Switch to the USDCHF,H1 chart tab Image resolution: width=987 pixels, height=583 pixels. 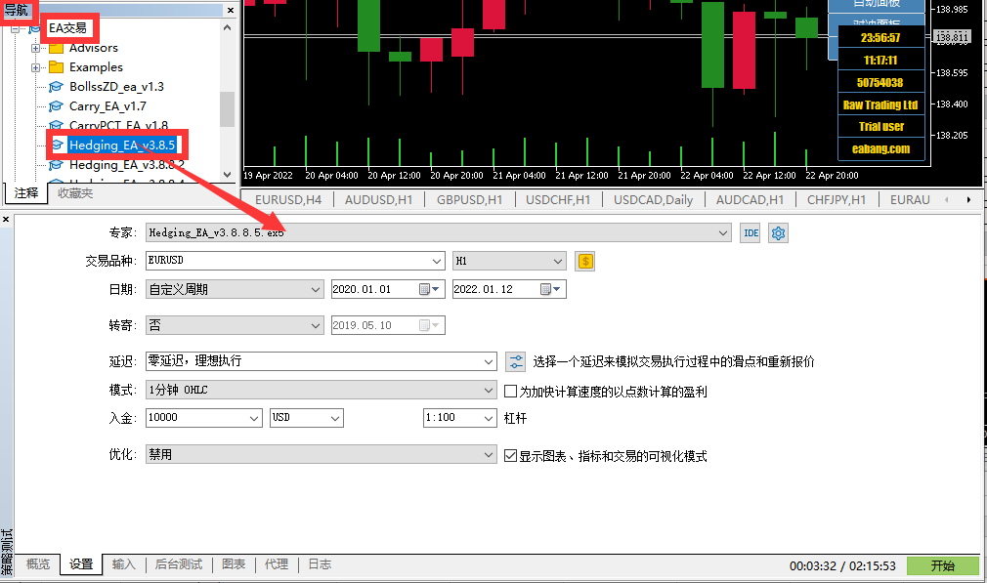tap(558, 199)
